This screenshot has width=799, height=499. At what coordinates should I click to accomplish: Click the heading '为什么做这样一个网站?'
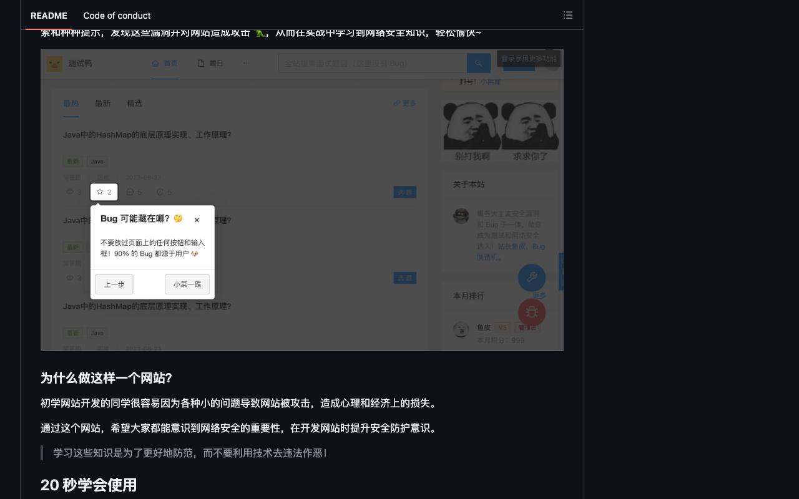(106, 378)
